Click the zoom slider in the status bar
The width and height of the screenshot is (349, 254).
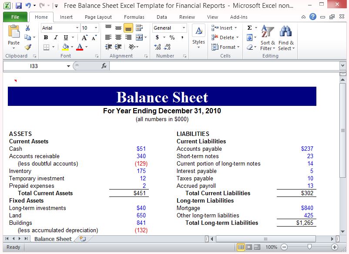[x=309, y=247]
